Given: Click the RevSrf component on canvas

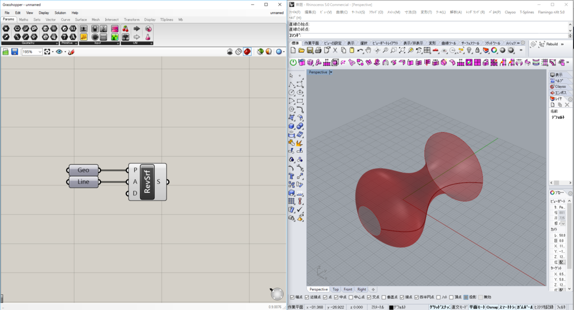Looking at the screenshot, I should (x=147, y=182).
